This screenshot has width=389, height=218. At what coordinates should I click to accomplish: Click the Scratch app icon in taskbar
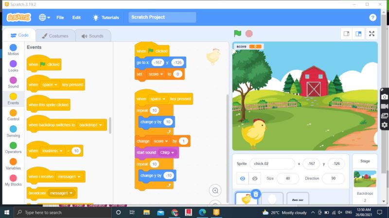[216, 212]
